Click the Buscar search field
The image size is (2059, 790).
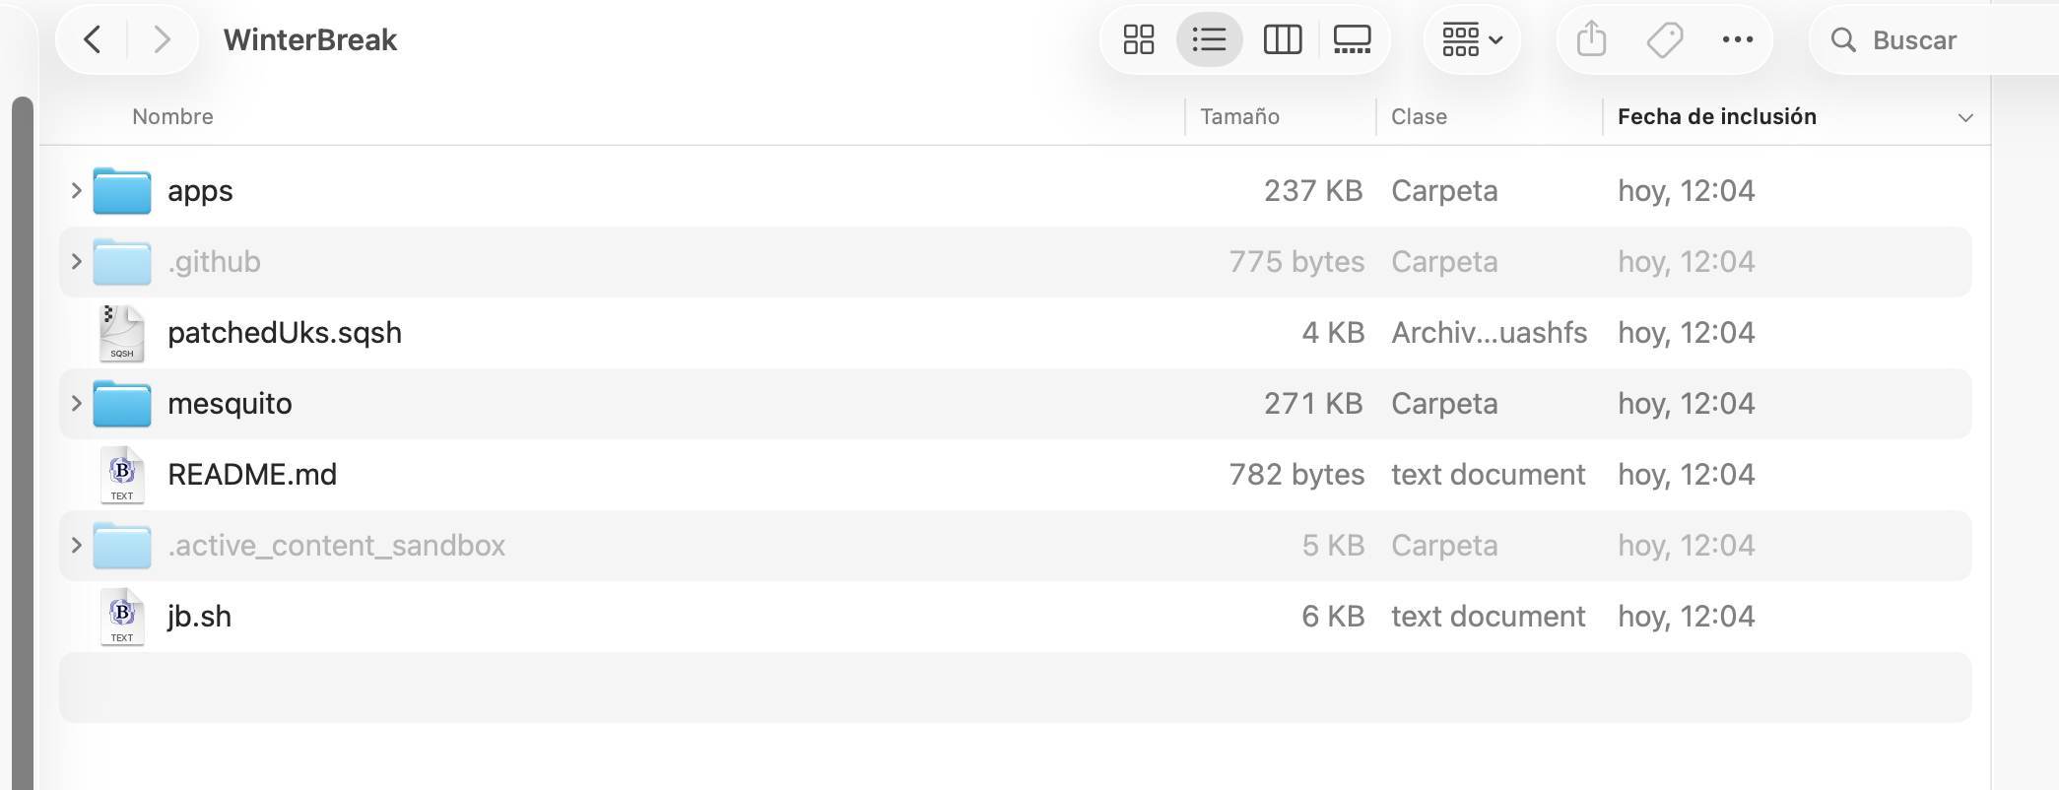click(x=1931, y=39)
